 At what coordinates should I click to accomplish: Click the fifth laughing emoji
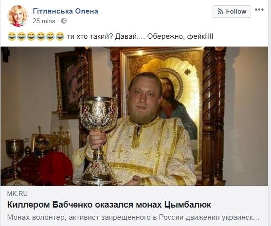click(51, 36)
